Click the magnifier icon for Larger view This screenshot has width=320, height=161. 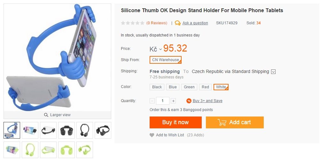pos(46,115)
